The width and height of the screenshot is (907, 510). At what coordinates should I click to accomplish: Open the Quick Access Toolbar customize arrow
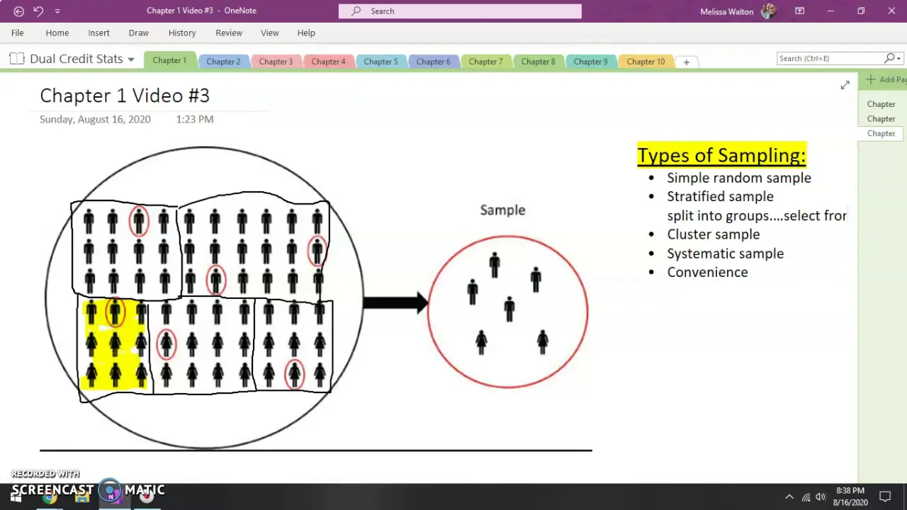click(57, 11)
